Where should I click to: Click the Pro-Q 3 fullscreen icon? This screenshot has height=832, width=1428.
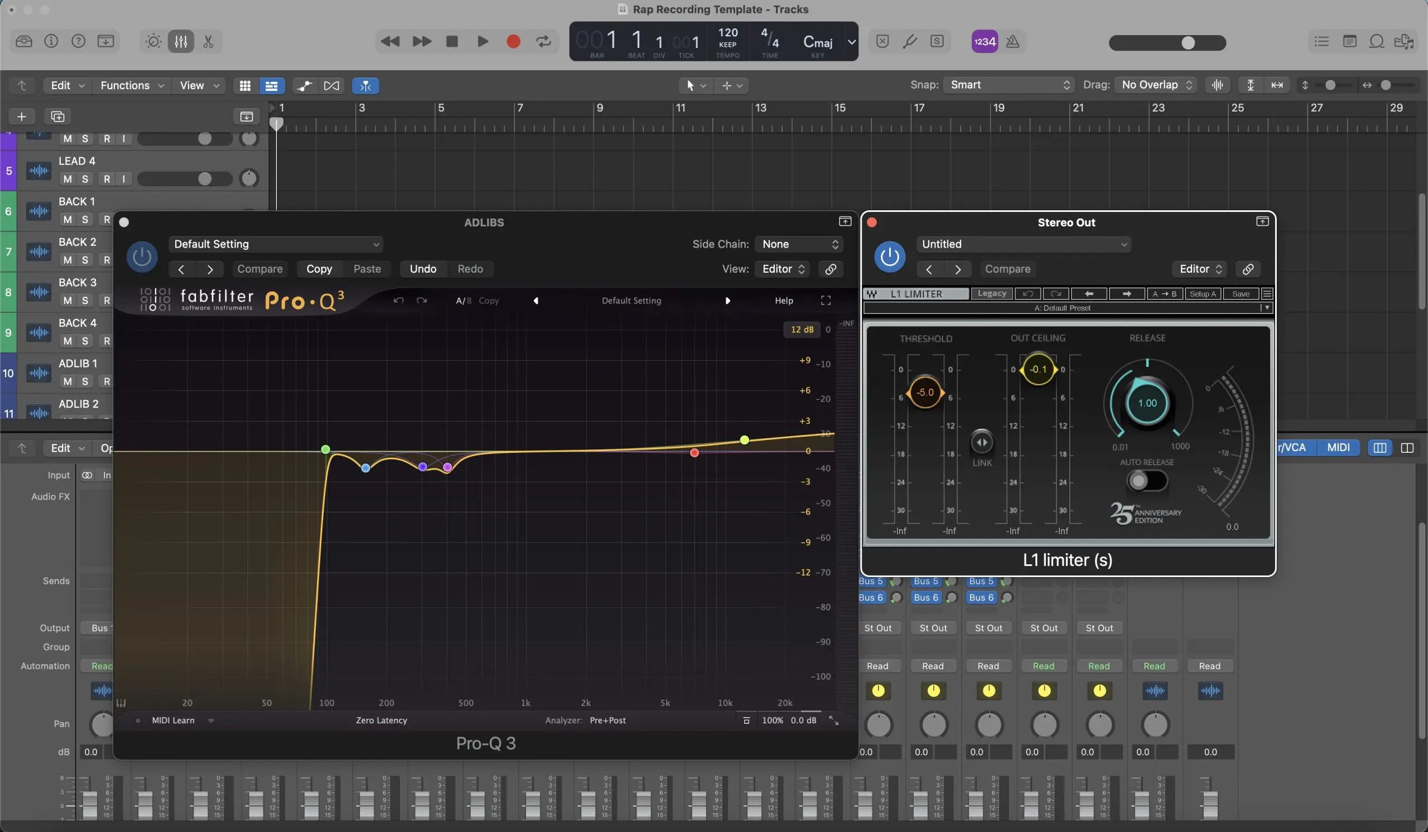pyautogui.click(x=826, y=301)
